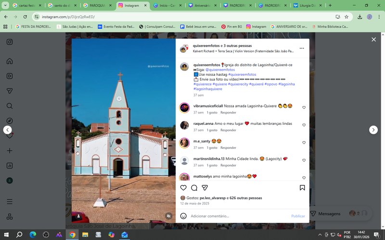This screenshot has height=240, width=385.
Task: Show hidden system tray icons chevron
Action: pyautogui.click(x=320, y=235)
